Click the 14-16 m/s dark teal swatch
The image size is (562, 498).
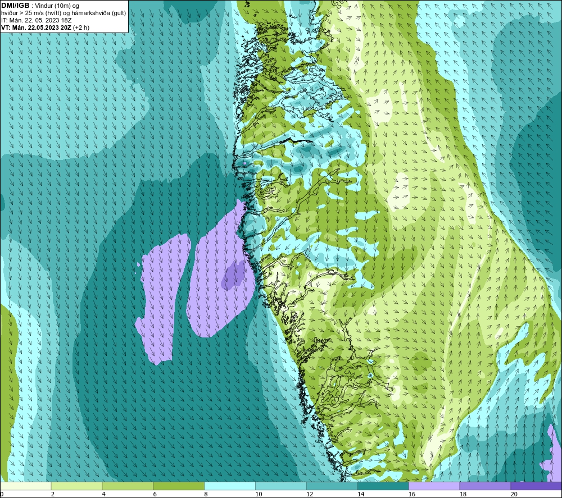click(x=383, y=486)
